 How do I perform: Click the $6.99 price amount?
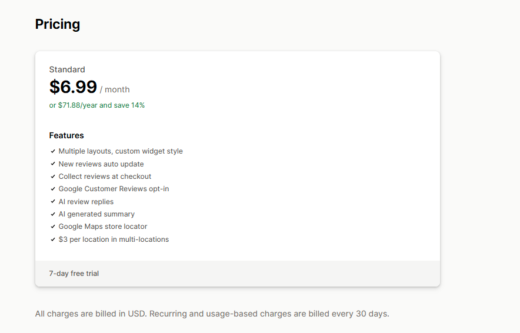(x=73, y=87)
